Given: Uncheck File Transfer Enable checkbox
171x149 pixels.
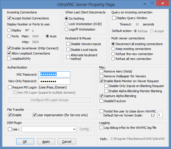Looking at the screenshot, I should (x=10, y=115).
